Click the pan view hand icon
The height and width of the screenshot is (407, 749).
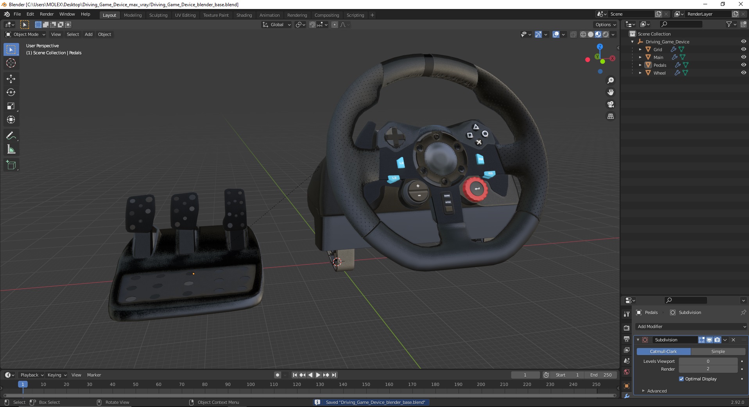[x=610, y=92]
